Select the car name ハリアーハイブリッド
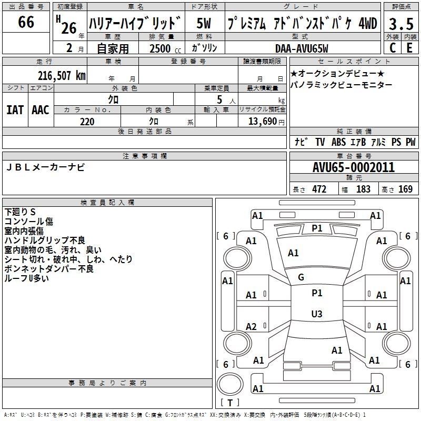This screenshot has height=421, width=421. pos(135,23)
